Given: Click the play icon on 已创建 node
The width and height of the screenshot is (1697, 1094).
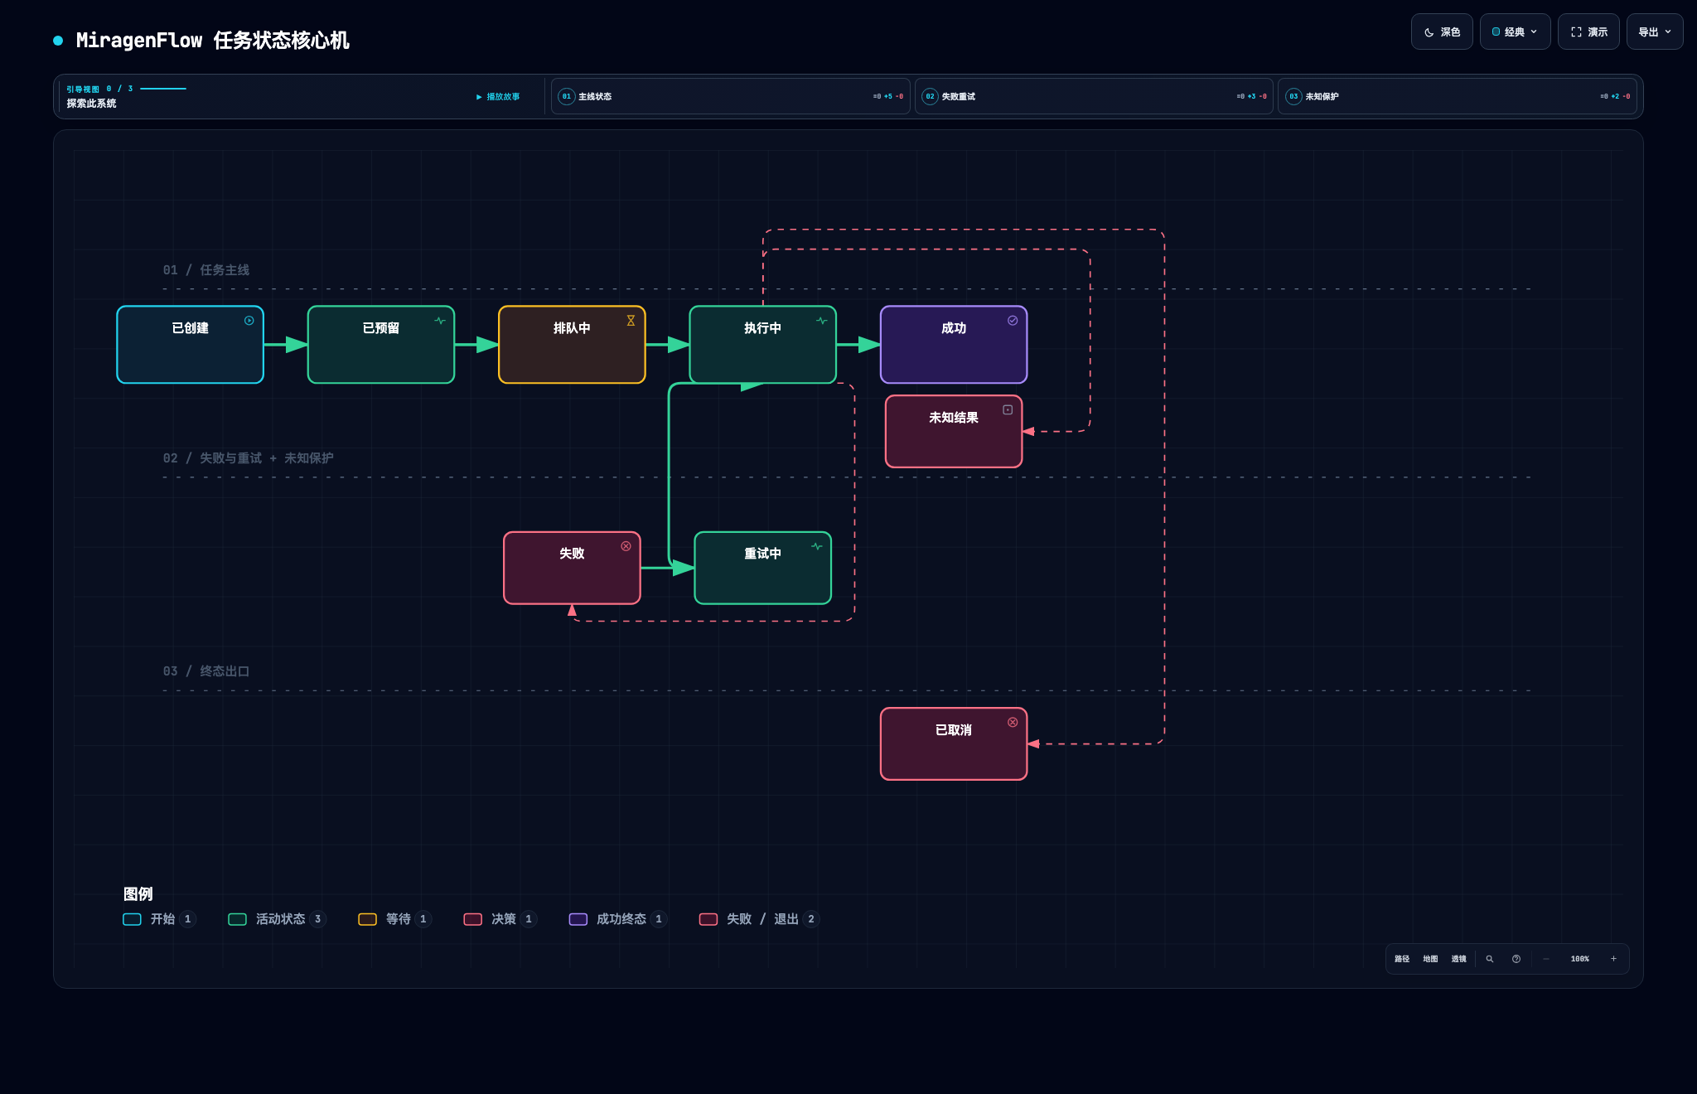Looking at the screenshot, I should (x=249, y=321).
